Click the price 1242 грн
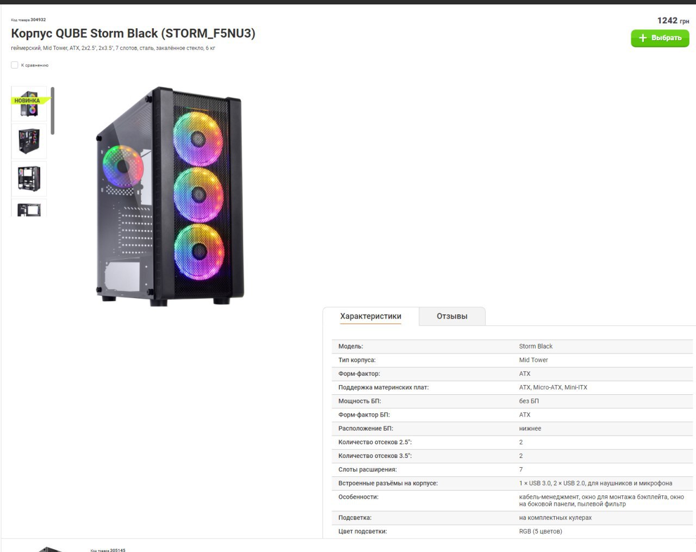 tap(673, 21)
